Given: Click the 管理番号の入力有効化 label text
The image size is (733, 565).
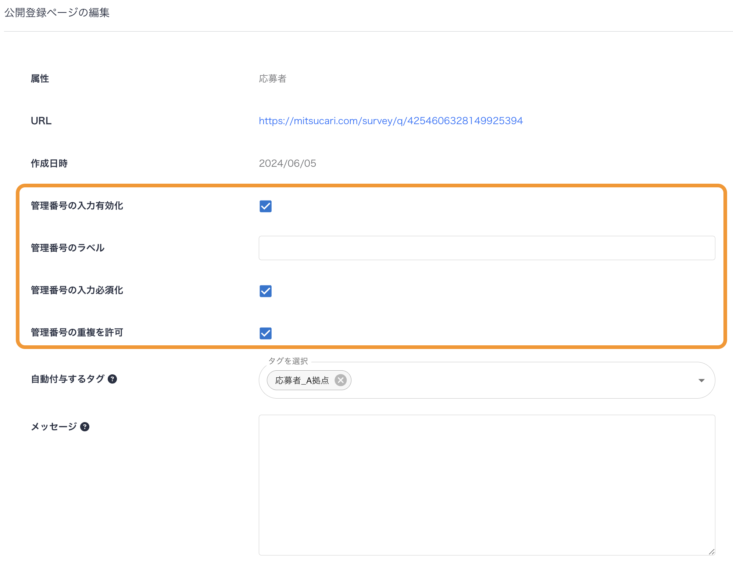Looking at the screenshot, I should pos(77,206).
